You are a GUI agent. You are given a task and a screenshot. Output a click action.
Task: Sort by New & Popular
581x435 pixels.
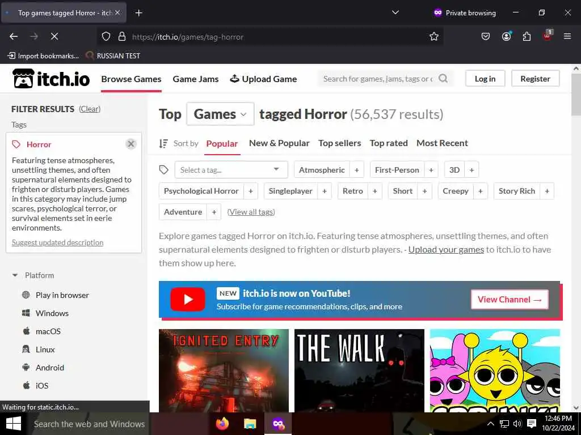click(x=279, y=143)
